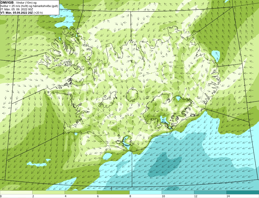Click the 10–12 m/s teal legend swatch

click(178, 192)
